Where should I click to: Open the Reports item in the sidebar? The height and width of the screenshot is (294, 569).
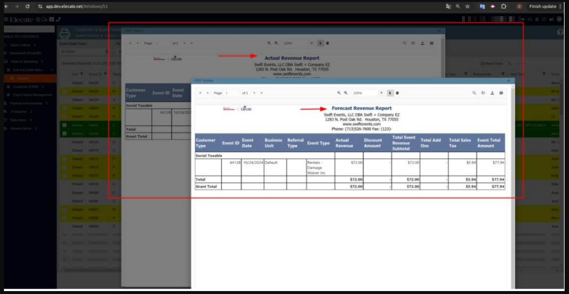(24, 78)
